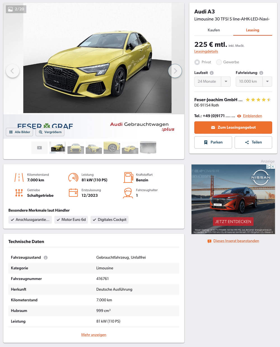Select the Gewerbe radio option
The width and height of the screenshot is (280, 347).
pos(219,62)
